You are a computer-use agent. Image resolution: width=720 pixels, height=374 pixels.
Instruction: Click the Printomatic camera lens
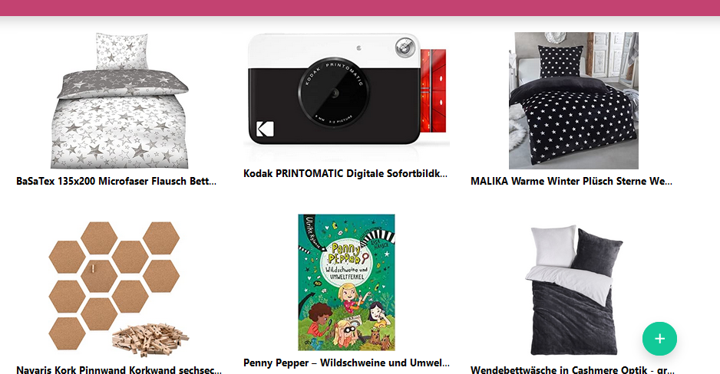(x=334, y=93)
